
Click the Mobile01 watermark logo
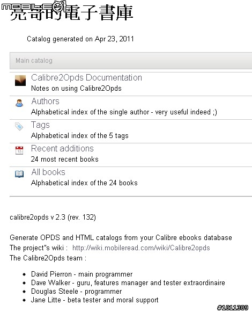pos(33,6)
